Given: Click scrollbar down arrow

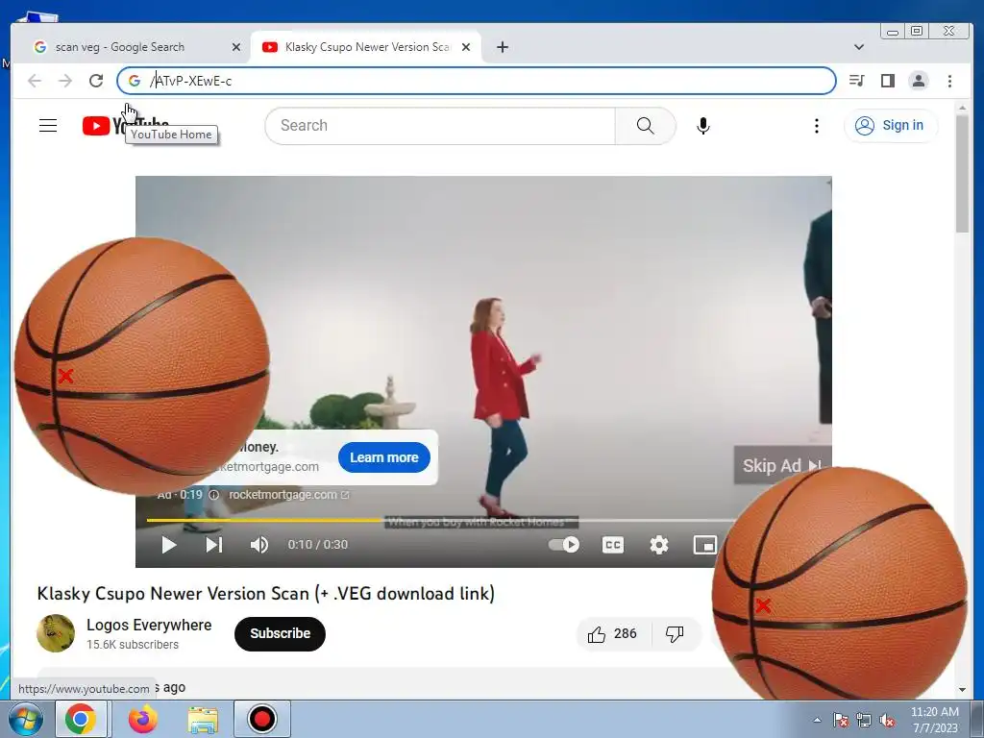Looking at the screenshot, I should 962,689.
